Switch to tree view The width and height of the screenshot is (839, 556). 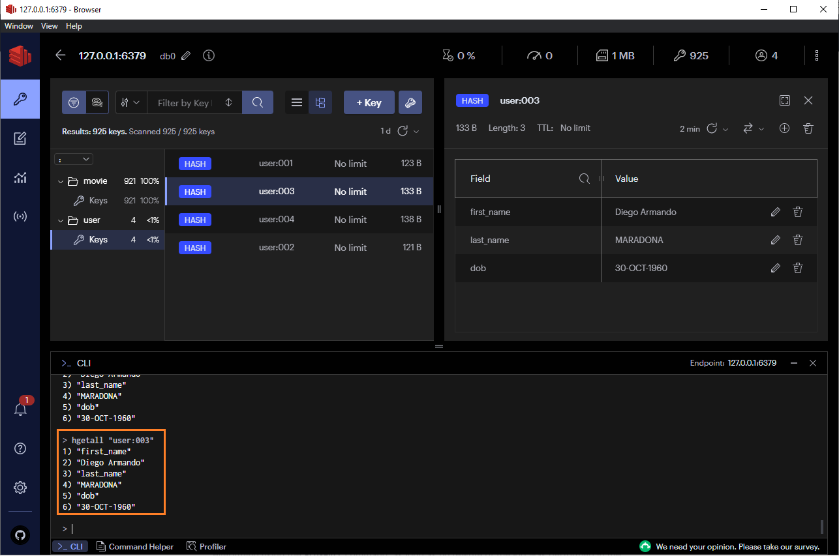coord(320,102)
